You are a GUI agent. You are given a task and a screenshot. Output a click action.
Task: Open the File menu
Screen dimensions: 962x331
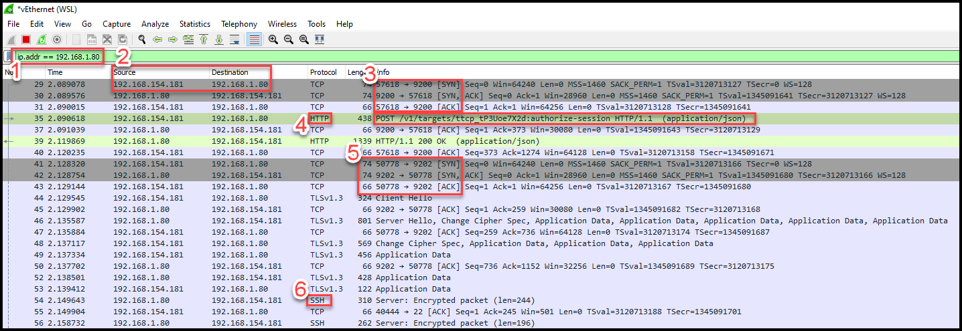13,24
